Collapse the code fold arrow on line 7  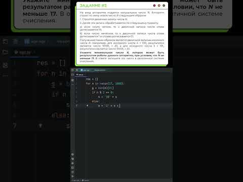(87, 106)
